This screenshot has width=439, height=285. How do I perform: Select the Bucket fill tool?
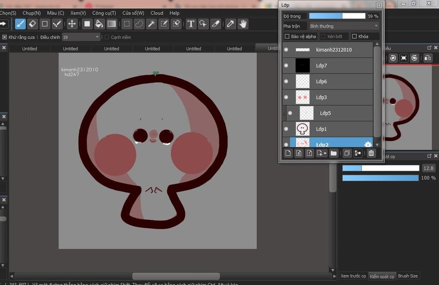[99, 24]
